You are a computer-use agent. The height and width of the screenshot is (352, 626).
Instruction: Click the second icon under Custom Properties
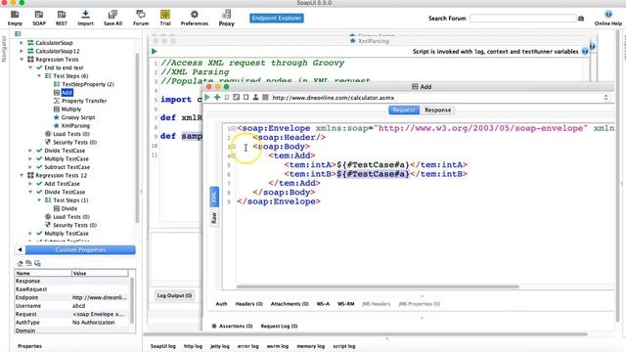pos(28,263)
